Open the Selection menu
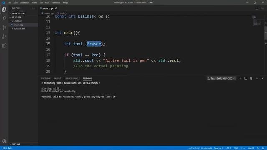 pyautogui.click(x=25, y=3)
